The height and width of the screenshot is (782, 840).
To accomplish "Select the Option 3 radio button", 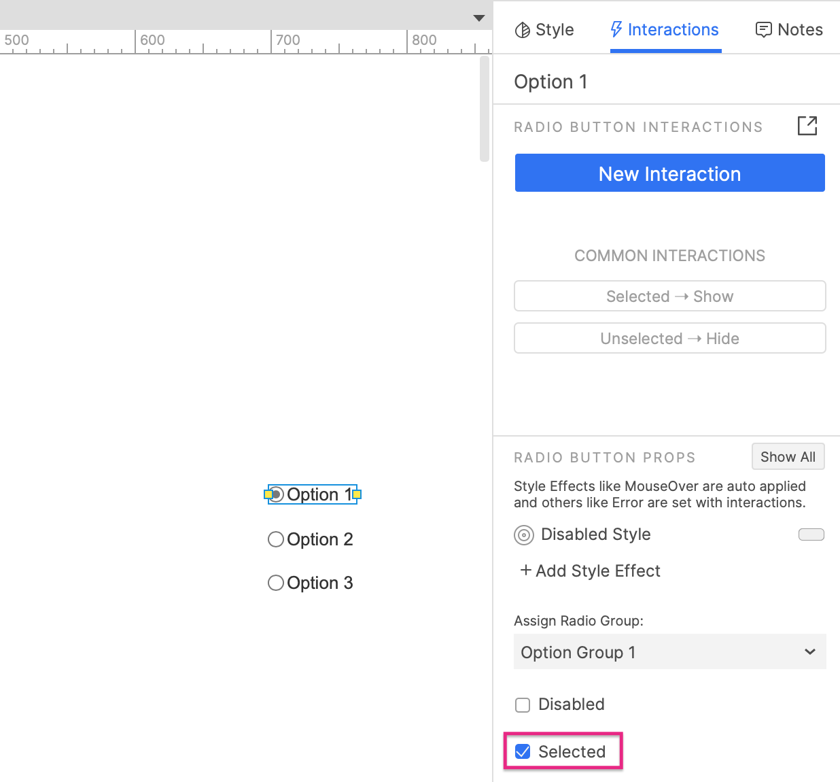I will pyautogui.click(x=276, y=583).
